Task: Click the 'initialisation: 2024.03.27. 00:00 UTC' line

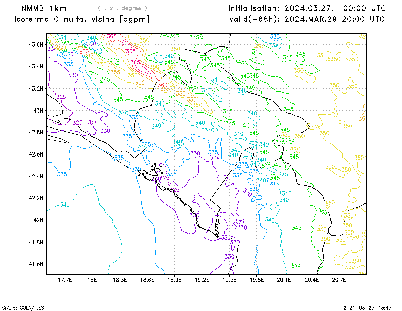Action: click(307, 8)
